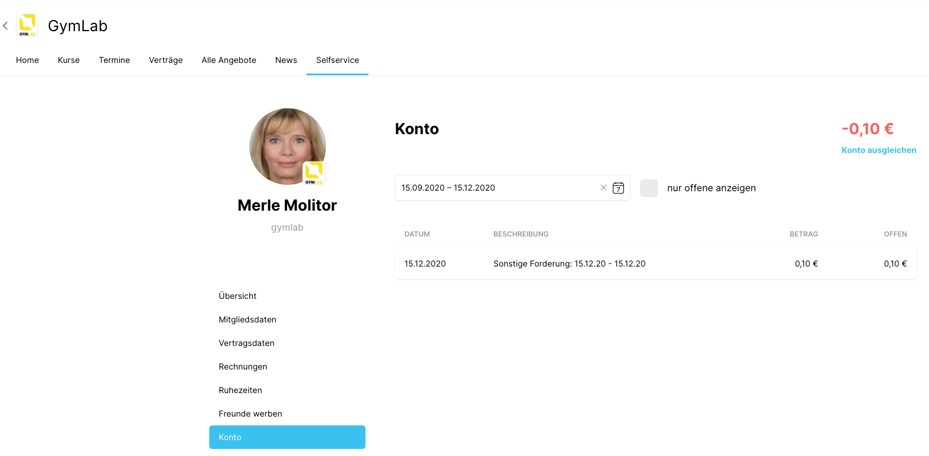Click the date range field showing 15.09.2020 – 15.12.2020

[x=513, y=188]
